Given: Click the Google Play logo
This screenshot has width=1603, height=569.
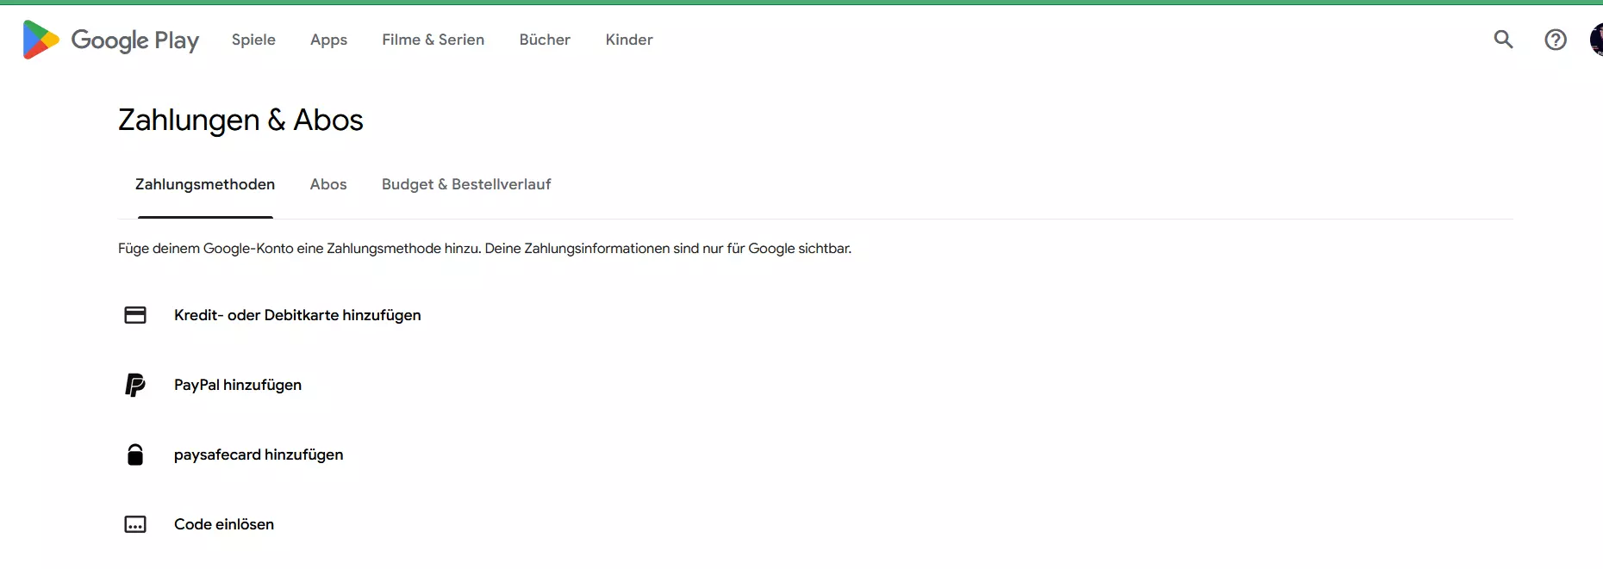Looking at the screenshot, I should tap(110, 40).
